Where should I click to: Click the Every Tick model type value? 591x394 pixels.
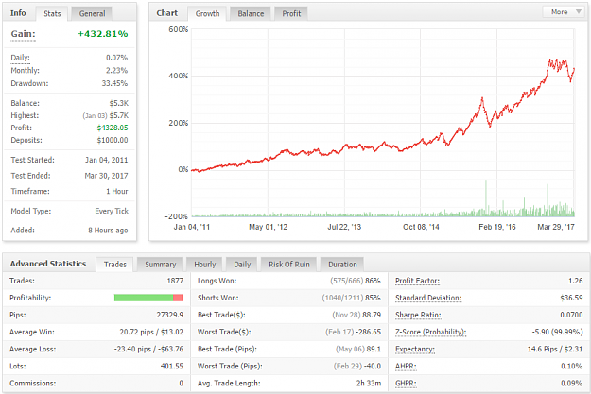112,211
